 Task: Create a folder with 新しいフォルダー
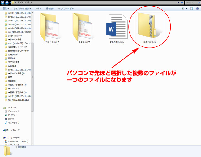pyautogui.click(x=66, y=8)
